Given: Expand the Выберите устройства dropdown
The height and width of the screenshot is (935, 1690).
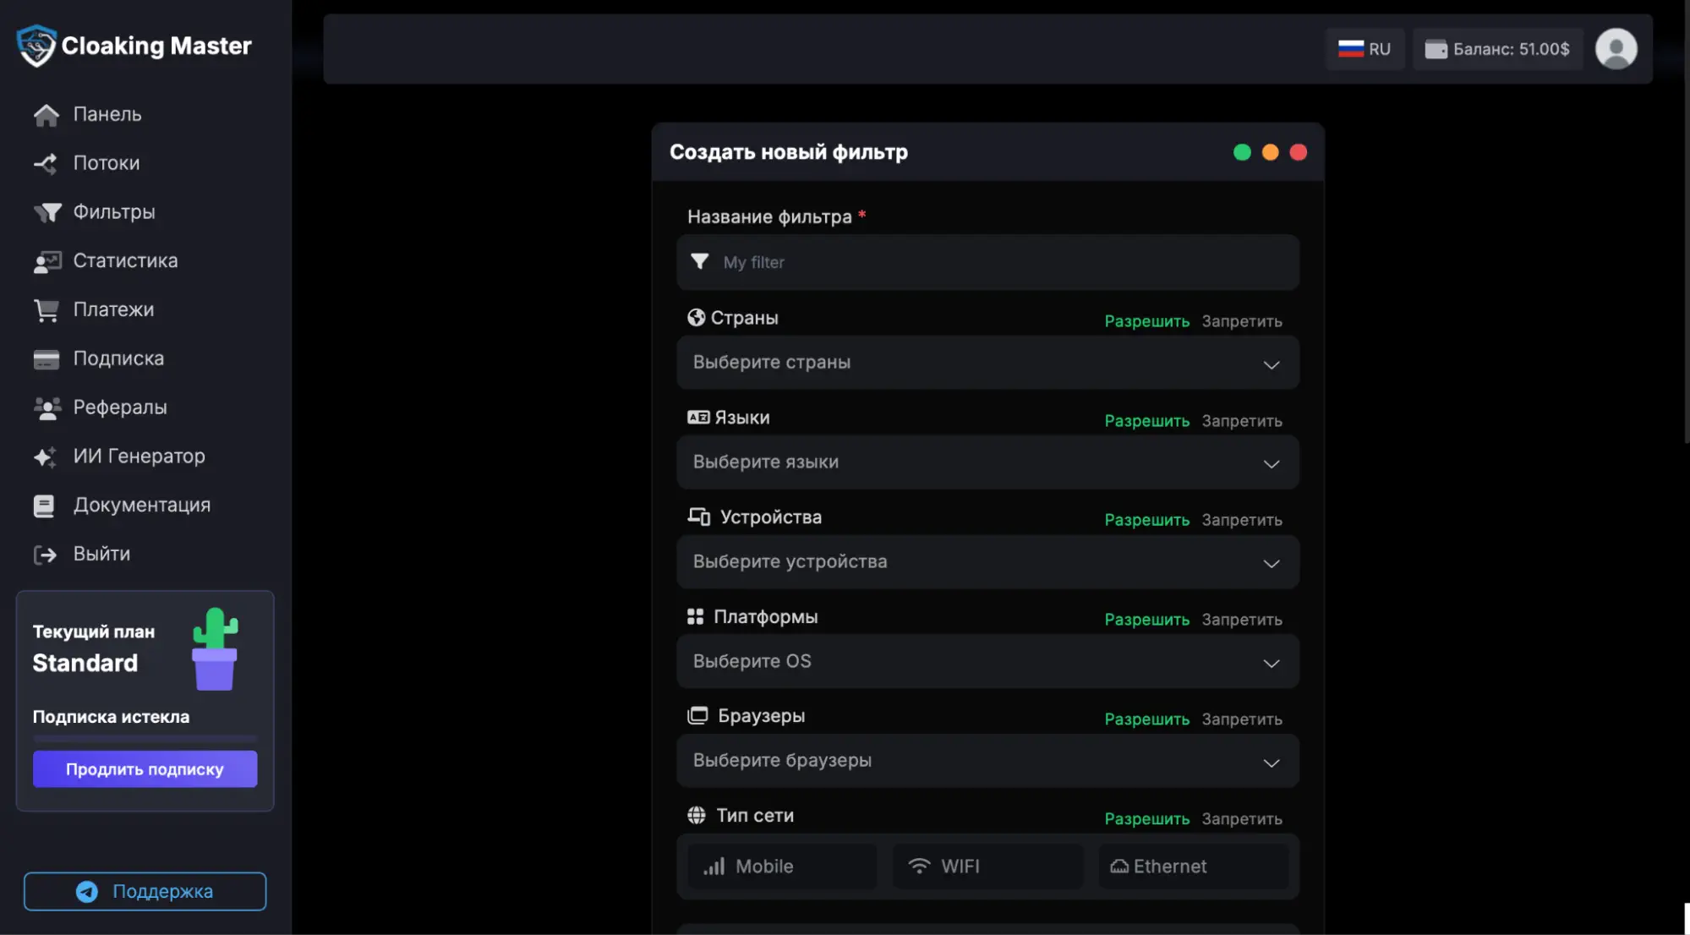Looking at the screenshot, I should pos(987,562).
